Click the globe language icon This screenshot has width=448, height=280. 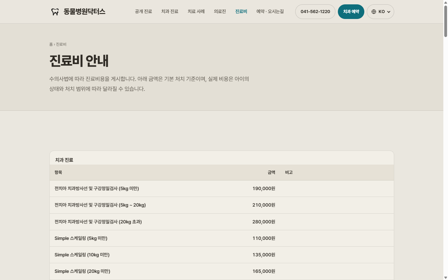(x=374, y=12)
